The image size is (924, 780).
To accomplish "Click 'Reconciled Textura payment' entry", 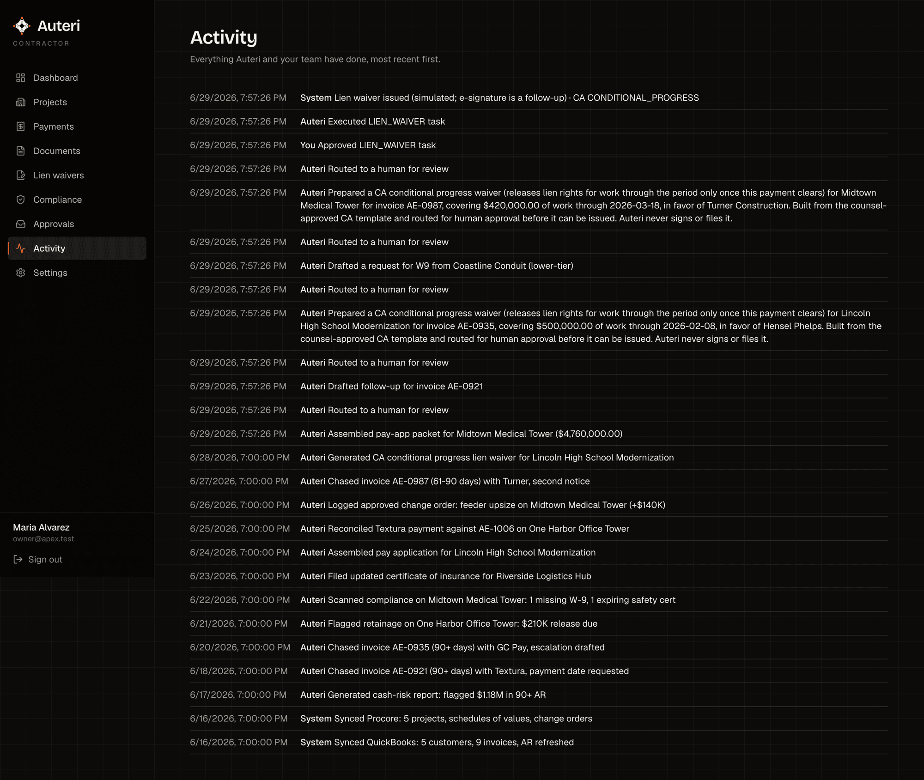I will point(539,528).
